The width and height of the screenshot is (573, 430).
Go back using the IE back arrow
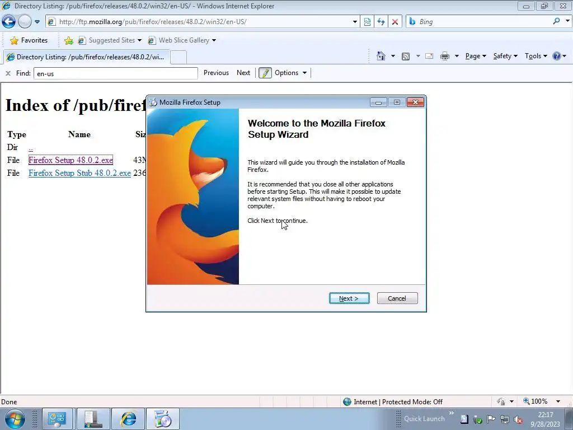(8, 22)
